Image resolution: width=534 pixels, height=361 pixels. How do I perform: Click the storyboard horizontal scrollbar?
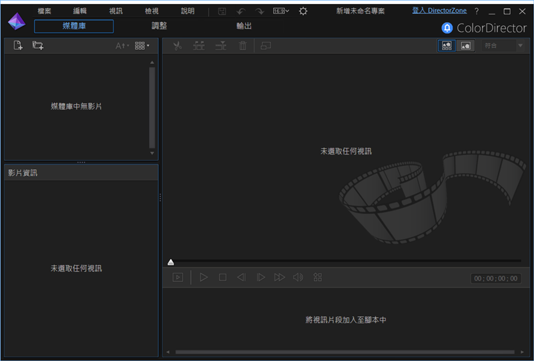(x=344, y=352)
